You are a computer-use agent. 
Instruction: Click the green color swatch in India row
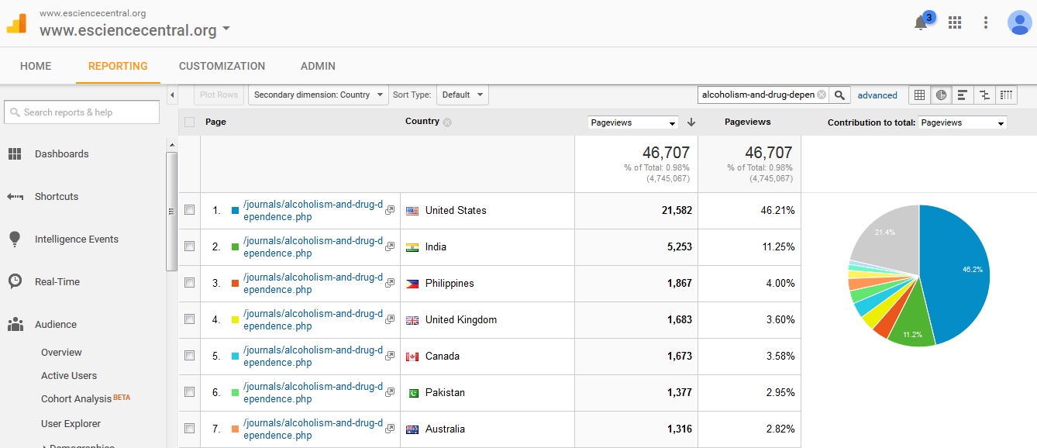[235, 247]
